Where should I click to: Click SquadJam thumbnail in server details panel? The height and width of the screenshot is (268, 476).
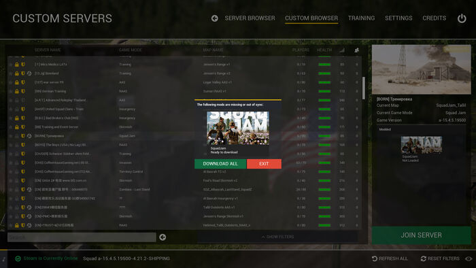[422, 145]
